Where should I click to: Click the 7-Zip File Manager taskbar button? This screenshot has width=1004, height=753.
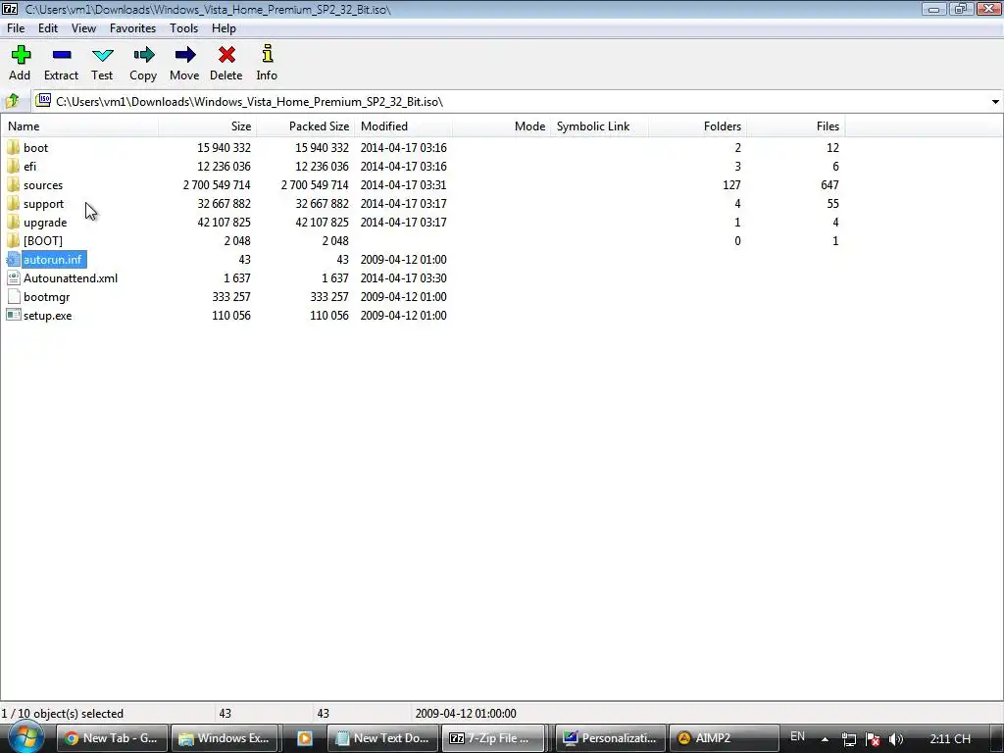click(493, 738)
